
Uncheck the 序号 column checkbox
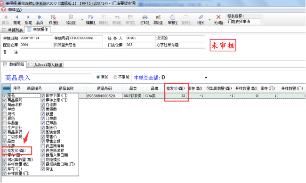pyautogui.click(x=5, y=95)
